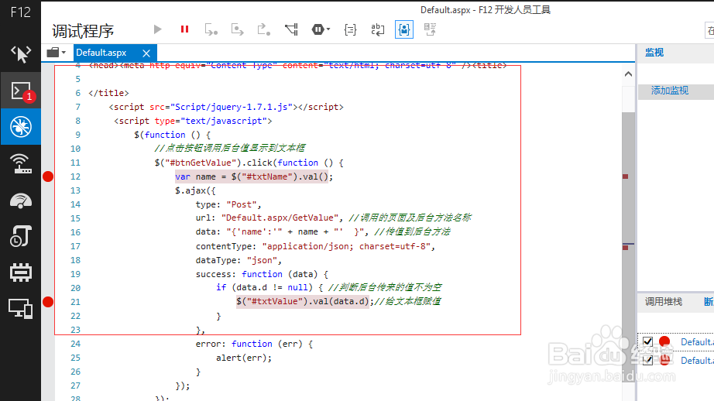Close the Default.aspx tab

click(x=146, y=53)
